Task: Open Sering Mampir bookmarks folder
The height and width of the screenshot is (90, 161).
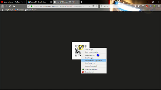Action: click(x=7, y=10)
